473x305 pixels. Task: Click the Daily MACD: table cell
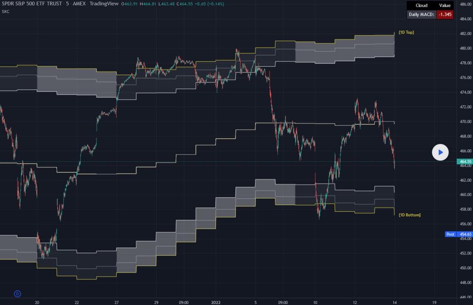click(x=421, y=15)
